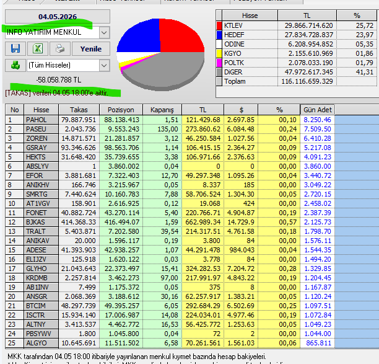Select the ALGYO stock cell
This screenshot has width=379, height=364.
pyautogui.click(x=41, y=343)
